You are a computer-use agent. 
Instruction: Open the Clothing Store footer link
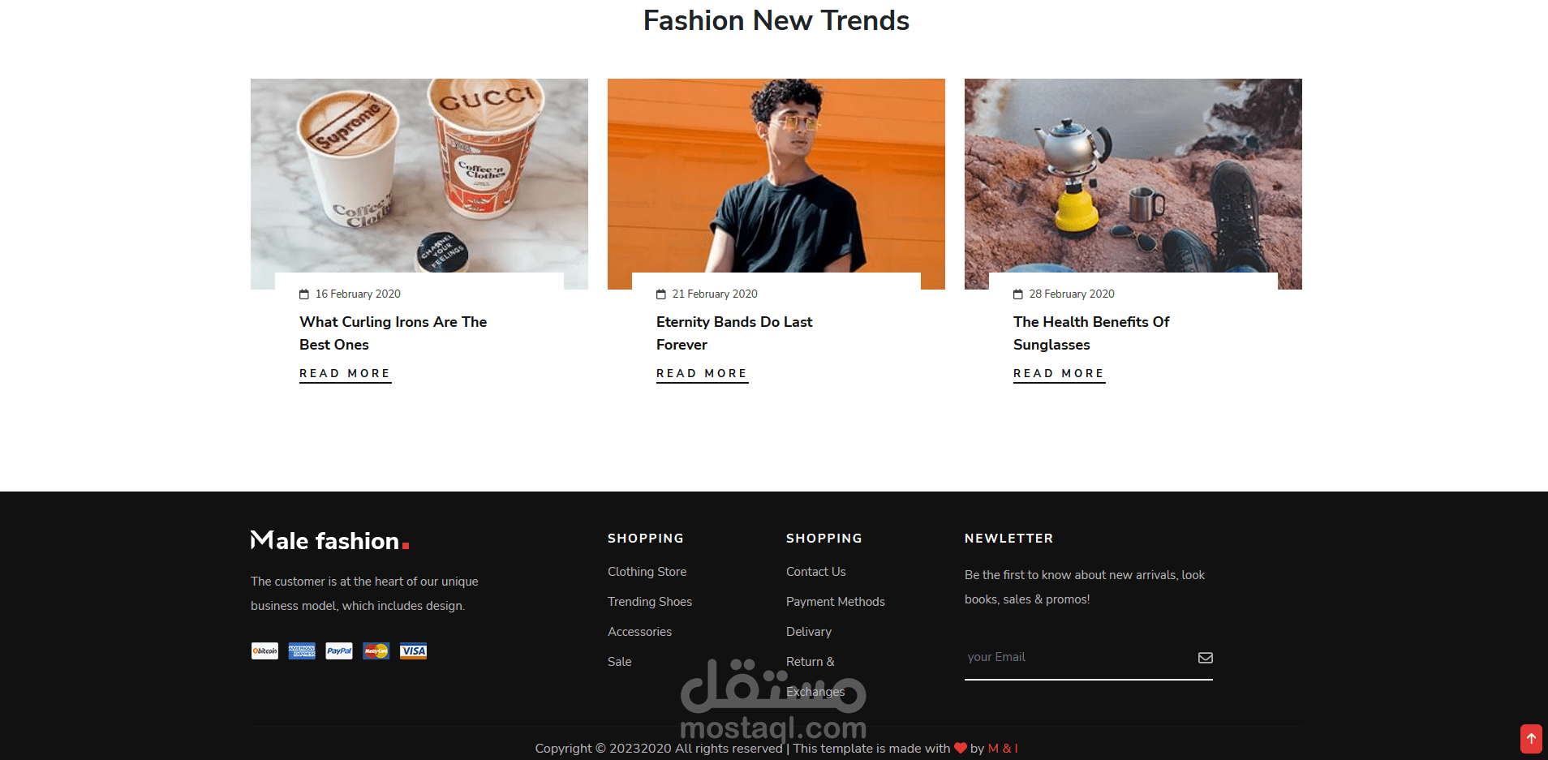point(647,572)
